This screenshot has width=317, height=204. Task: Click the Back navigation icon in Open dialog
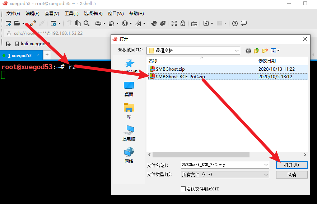pyautogui.click(x=248, y=51)
